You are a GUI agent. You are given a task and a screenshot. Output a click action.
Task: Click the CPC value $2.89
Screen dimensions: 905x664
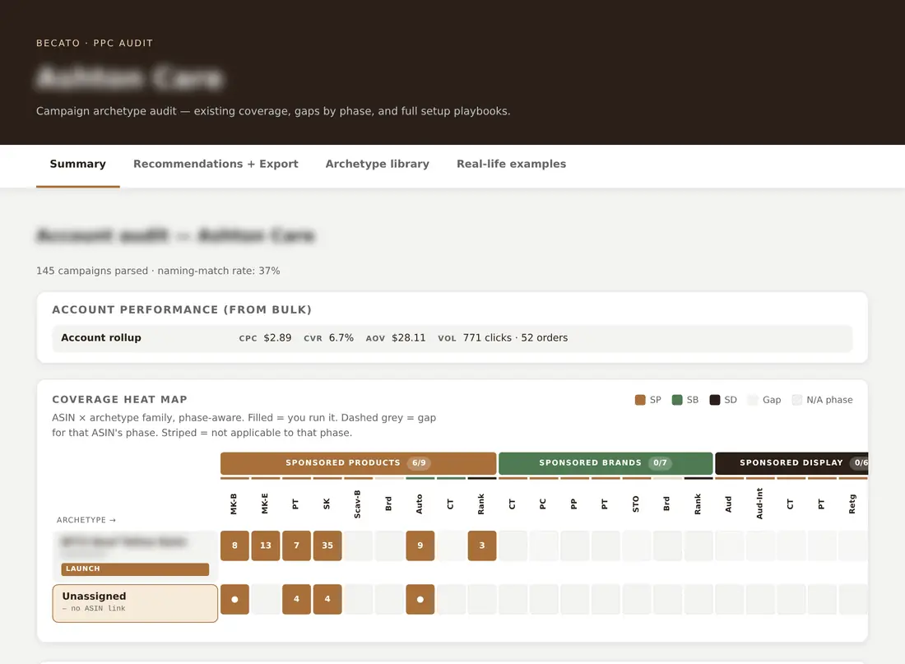coord(277,338)
